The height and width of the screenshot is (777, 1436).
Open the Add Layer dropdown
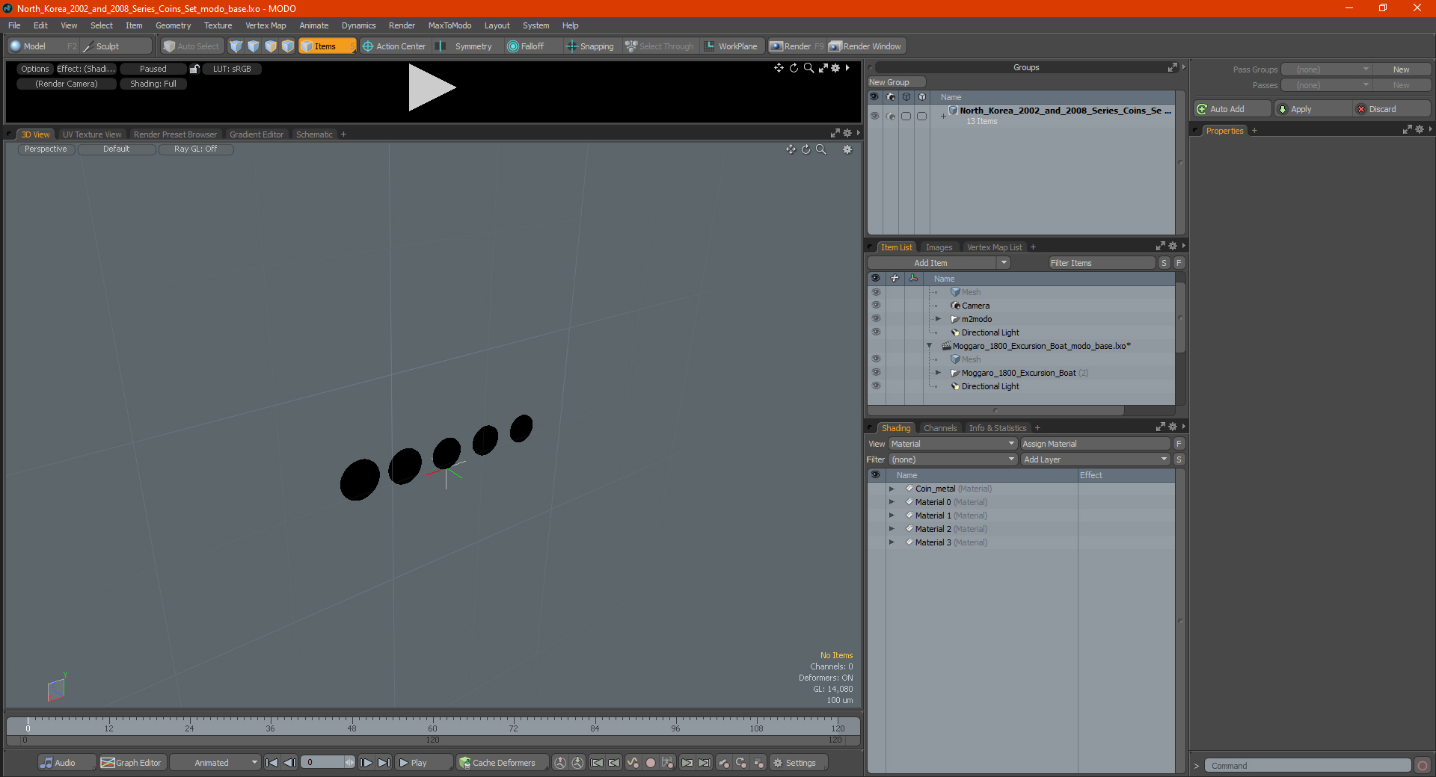click(x=1095, y=459)
